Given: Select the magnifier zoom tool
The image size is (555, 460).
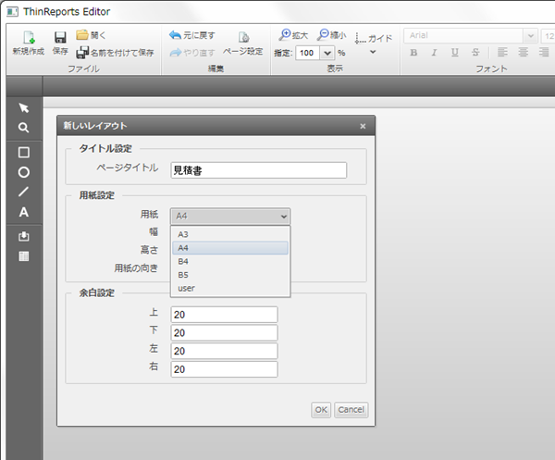Looking at the screenshot, I should click(24, 129).
